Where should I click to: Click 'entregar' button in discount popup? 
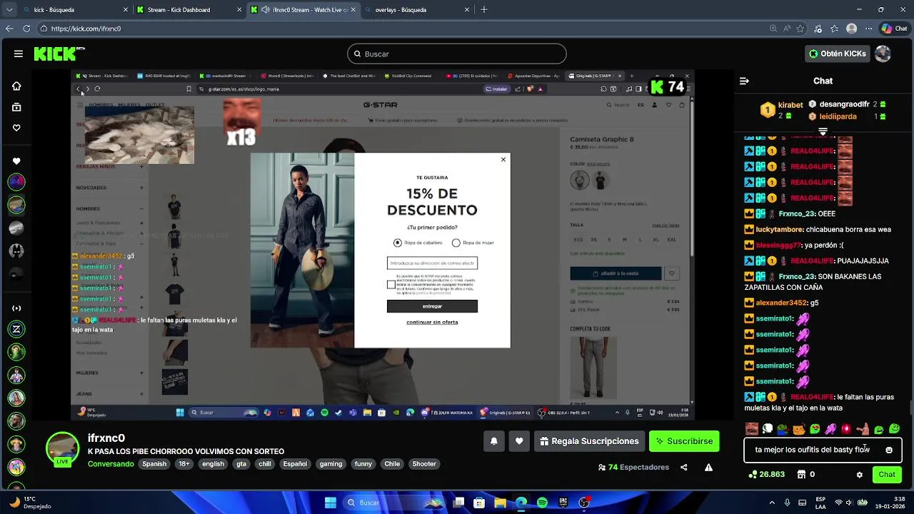(432, 306)
